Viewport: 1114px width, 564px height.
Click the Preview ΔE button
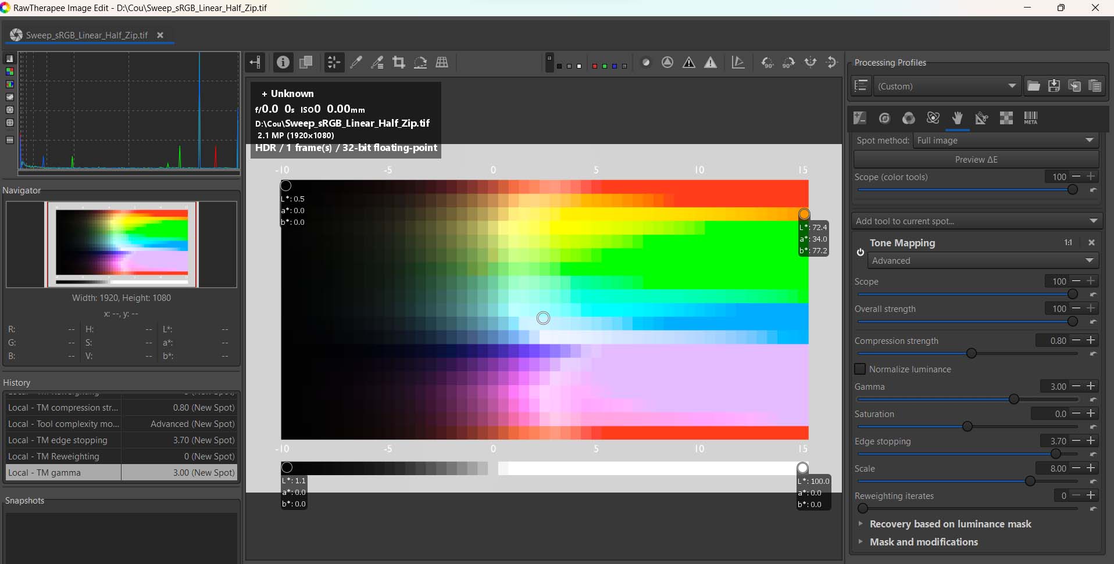[976, 159]
